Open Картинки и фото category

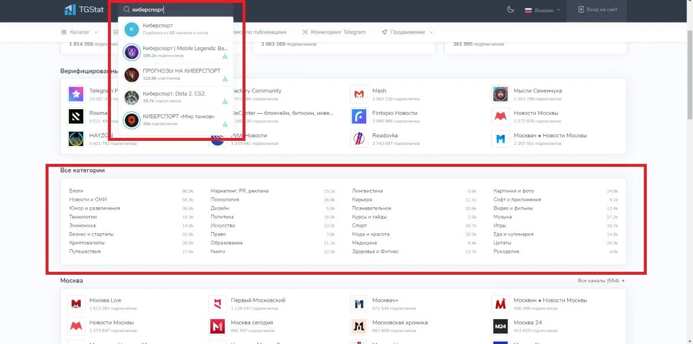[x=514, y=190]
